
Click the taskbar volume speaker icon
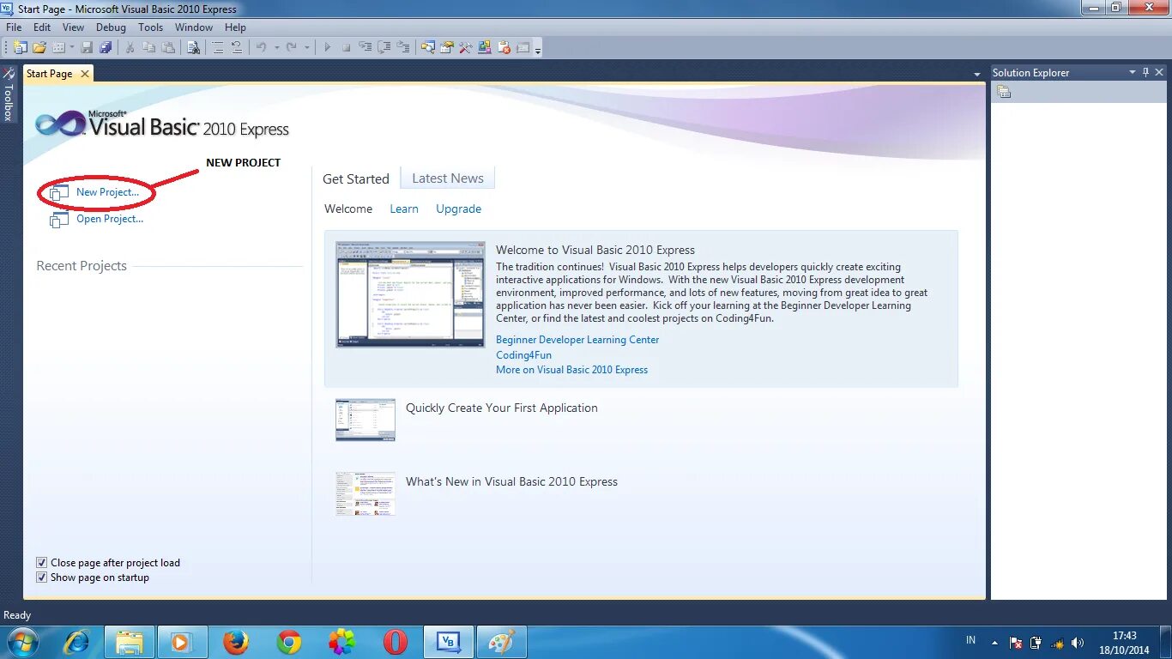(x=1078, y=643)
